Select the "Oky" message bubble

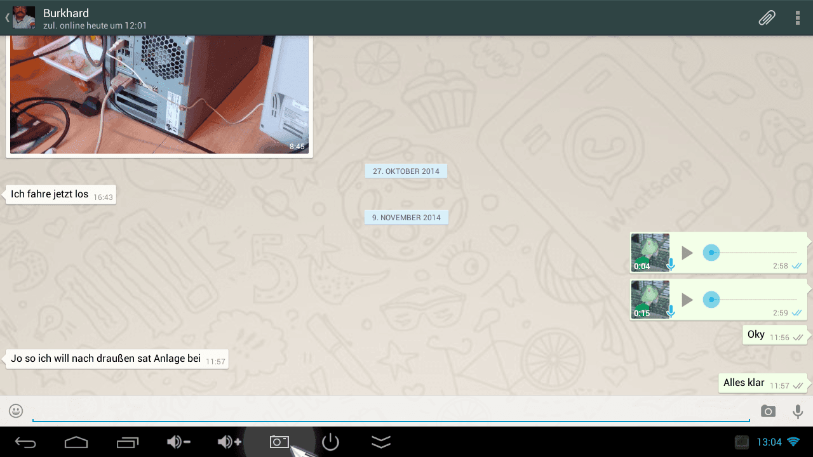pos(775,335)
